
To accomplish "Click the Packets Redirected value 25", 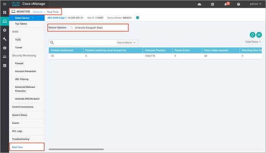I will tap(52, 56).
